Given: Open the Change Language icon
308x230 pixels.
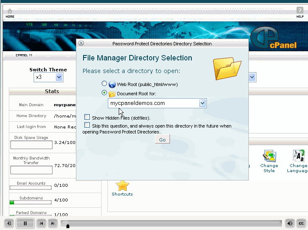Looking at the screenshot, I should tap(299, 156).
